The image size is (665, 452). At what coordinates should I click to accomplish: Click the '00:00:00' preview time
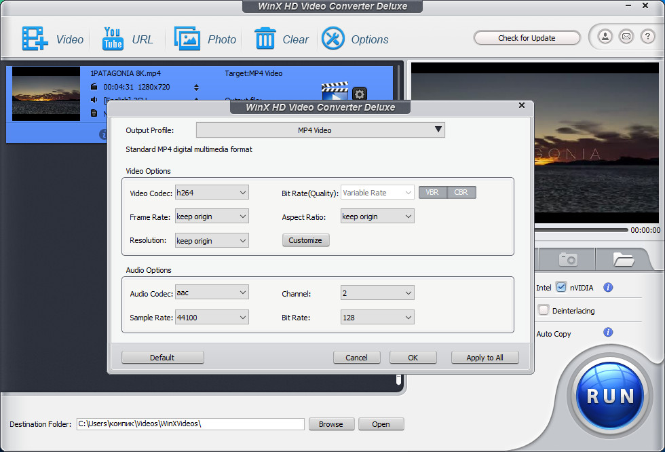(x=645, y=230)
